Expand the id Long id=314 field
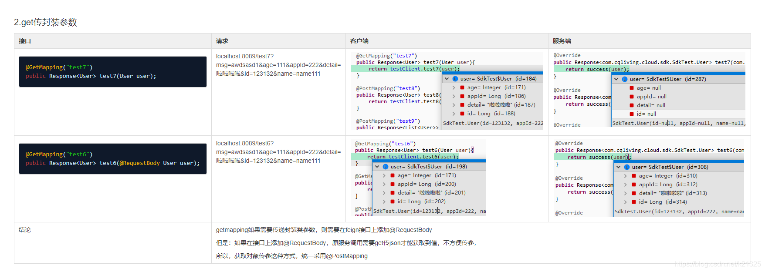 click(626, 202)
